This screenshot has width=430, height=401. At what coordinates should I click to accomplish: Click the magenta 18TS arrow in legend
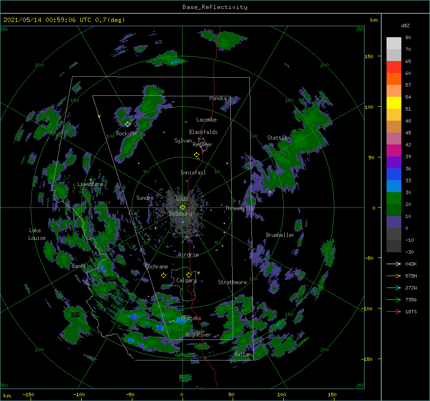tap(394, 311)
